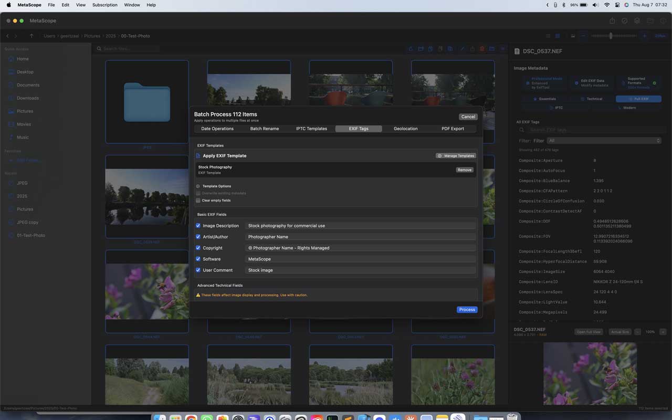Image resolution: width=672 pixels, height=420 pixels.
Task: Open Music in the sidebar
Action: pyautogui.click(x=23, y=138)
